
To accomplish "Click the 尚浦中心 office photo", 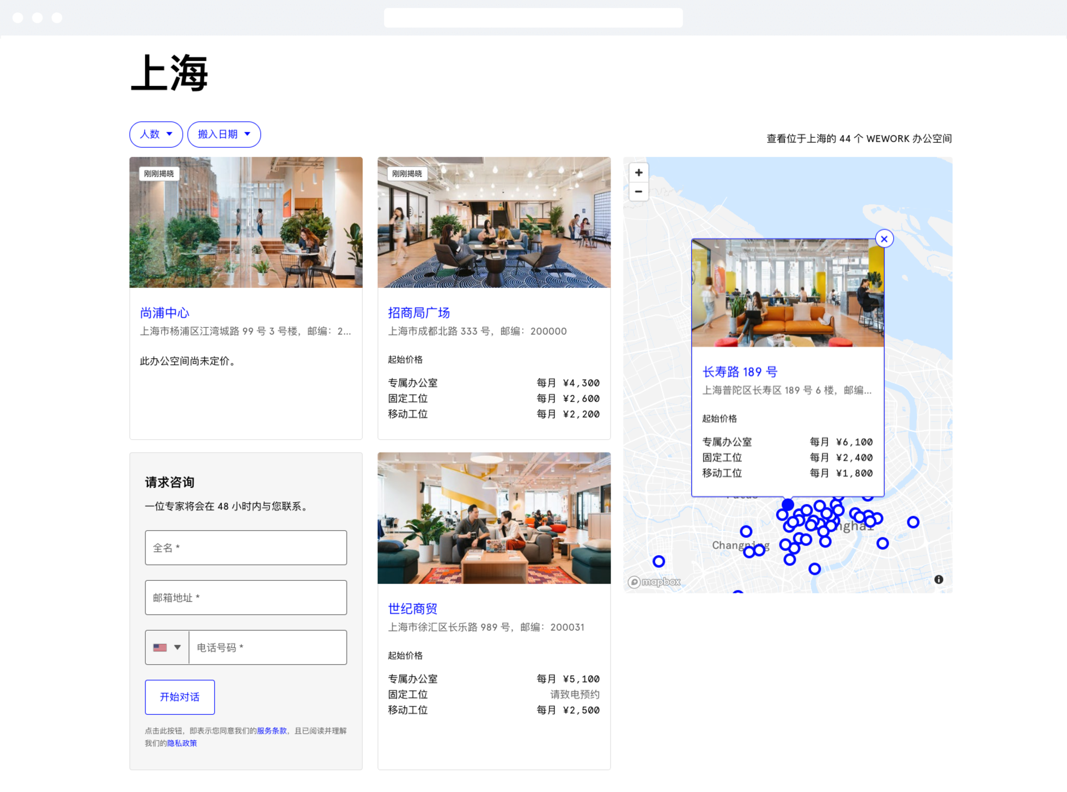I will [x=246, y=222].
